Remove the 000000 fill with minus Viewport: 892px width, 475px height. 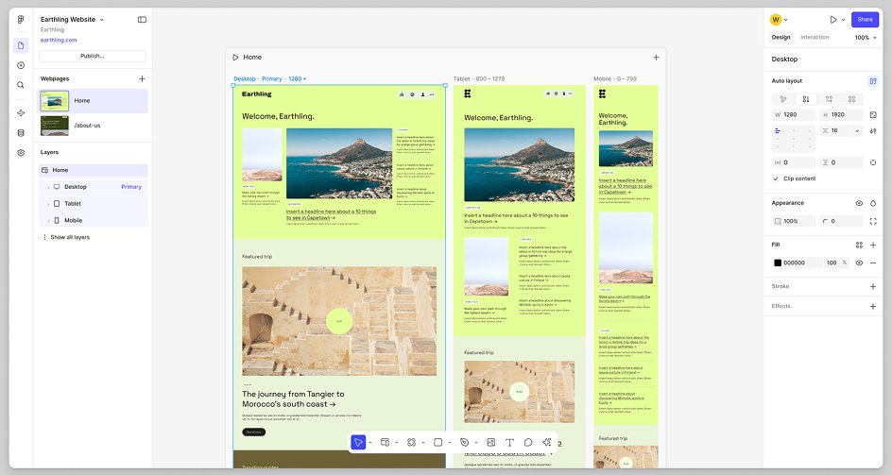pos(873,263)
